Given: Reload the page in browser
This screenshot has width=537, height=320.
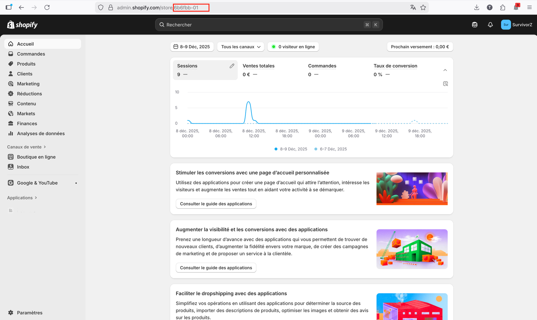Looking at the screenshot, I should tap(47, 7).
